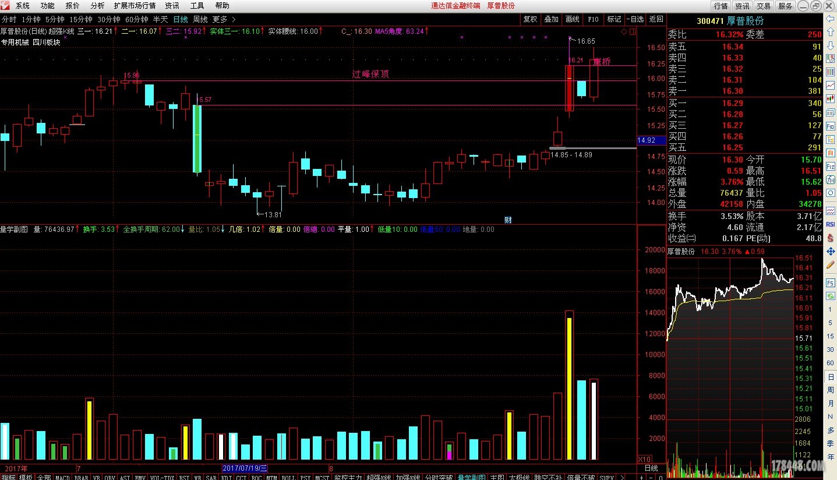Open the intraday line chart icon

pyautogui.click(x=831, y=86)
